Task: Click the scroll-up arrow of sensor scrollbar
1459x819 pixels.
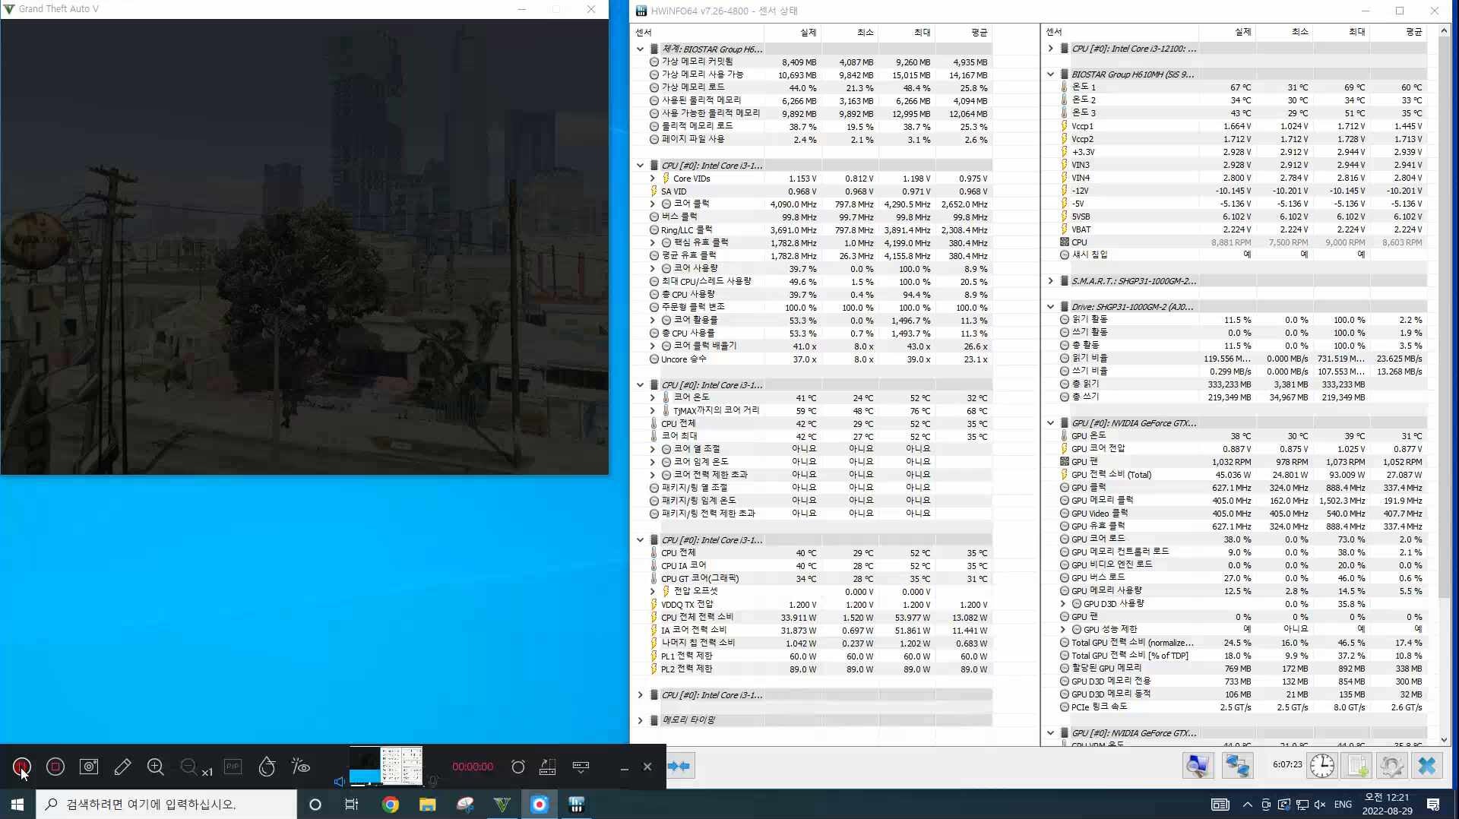Action: pos(1444,31)
